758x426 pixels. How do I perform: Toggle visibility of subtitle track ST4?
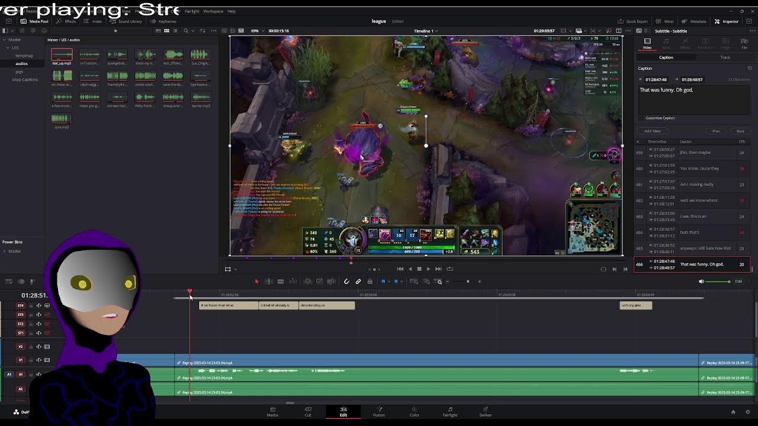pyautogui.click(x=47, y=306)
